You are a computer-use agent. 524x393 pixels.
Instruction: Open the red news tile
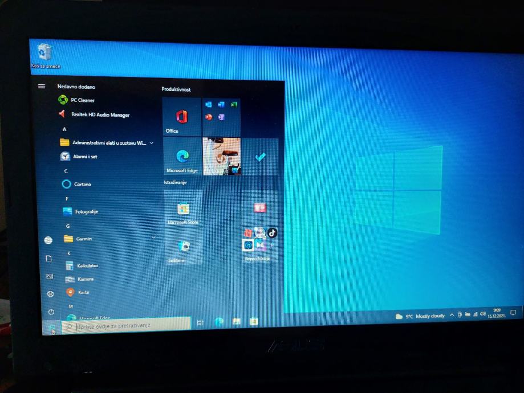[x=260, y=208]
